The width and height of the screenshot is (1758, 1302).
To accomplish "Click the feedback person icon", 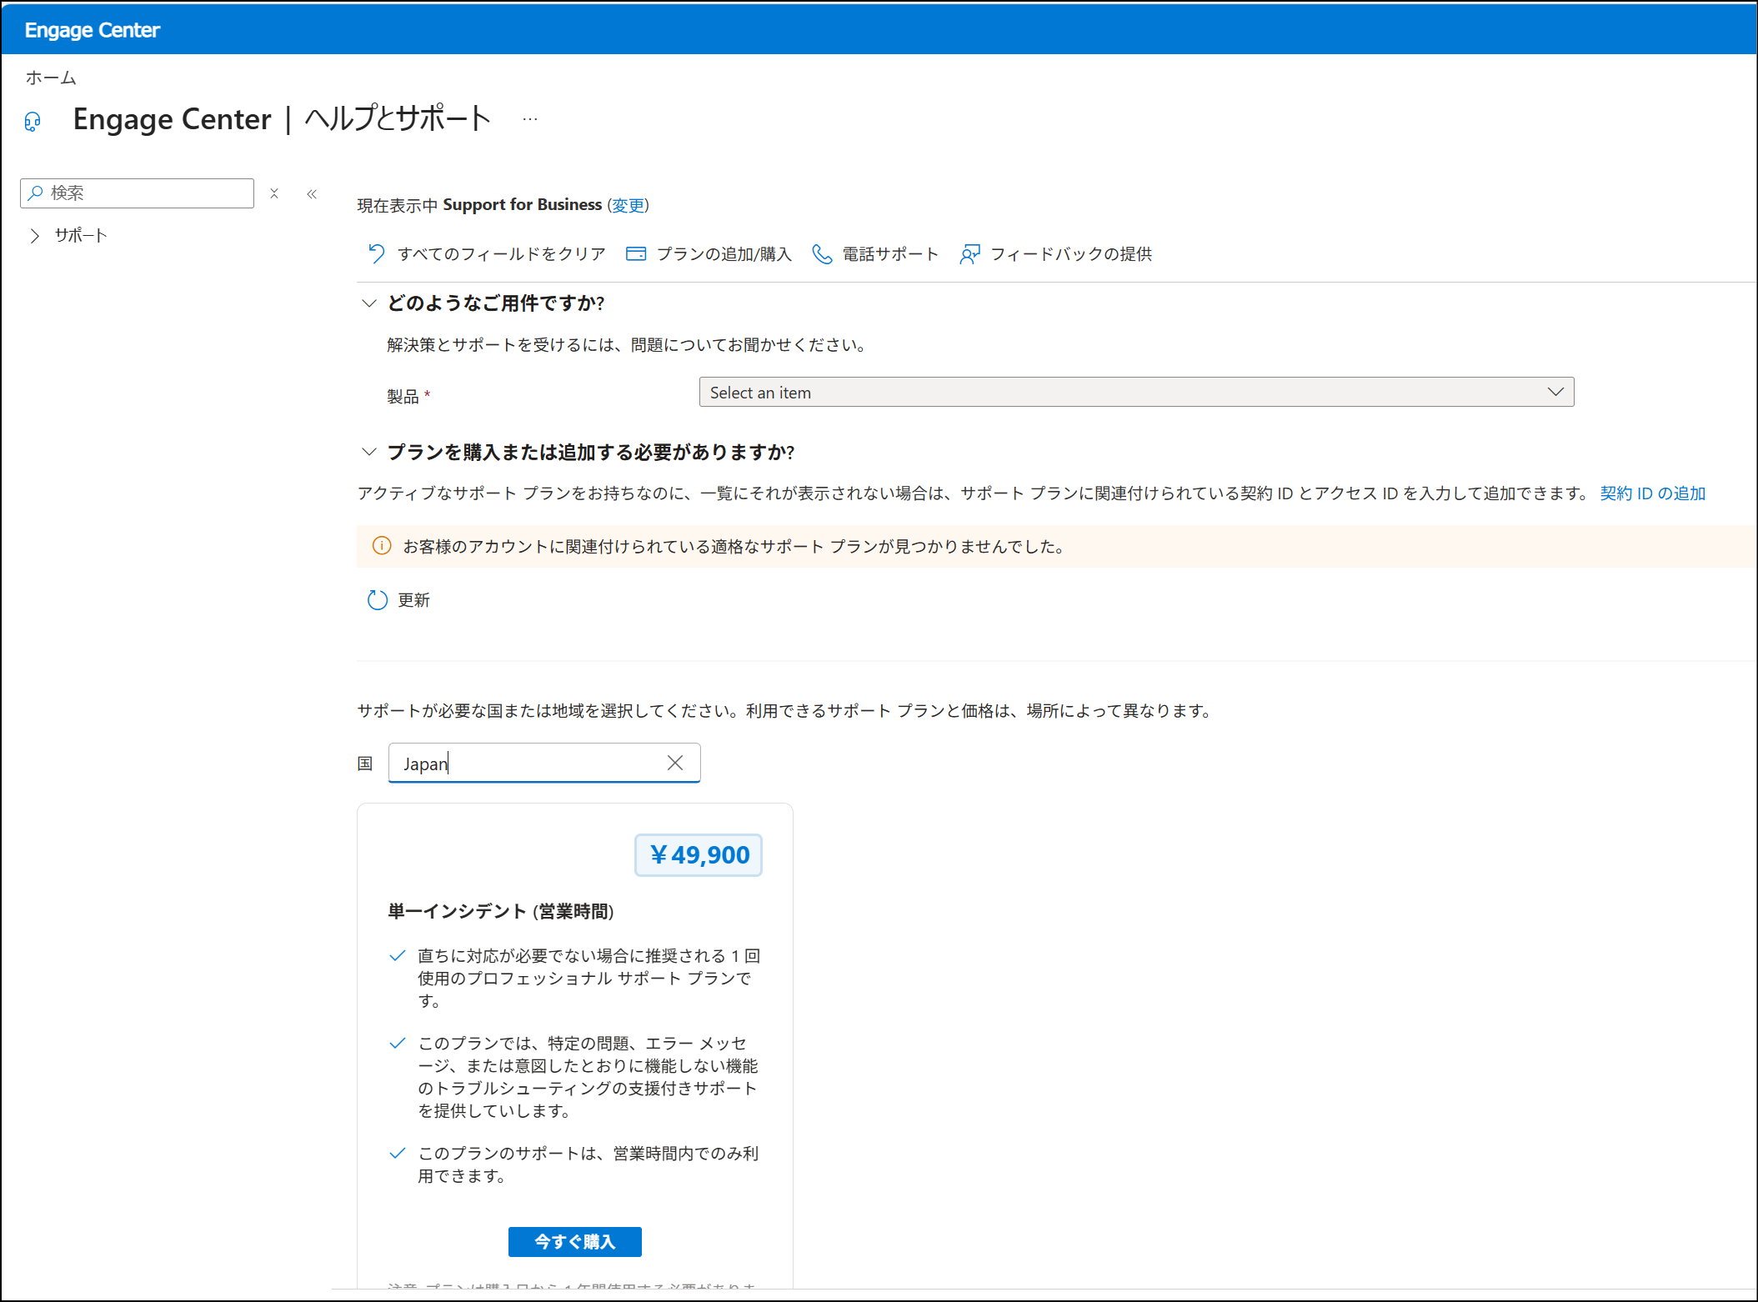I will click(969, 253).
